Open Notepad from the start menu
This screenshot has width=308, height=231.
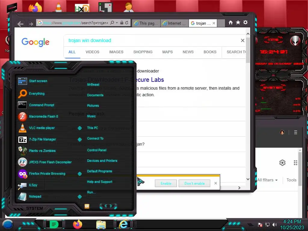(x=29, y=196)
